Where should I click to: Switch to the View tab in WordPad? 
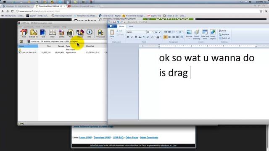131,26
